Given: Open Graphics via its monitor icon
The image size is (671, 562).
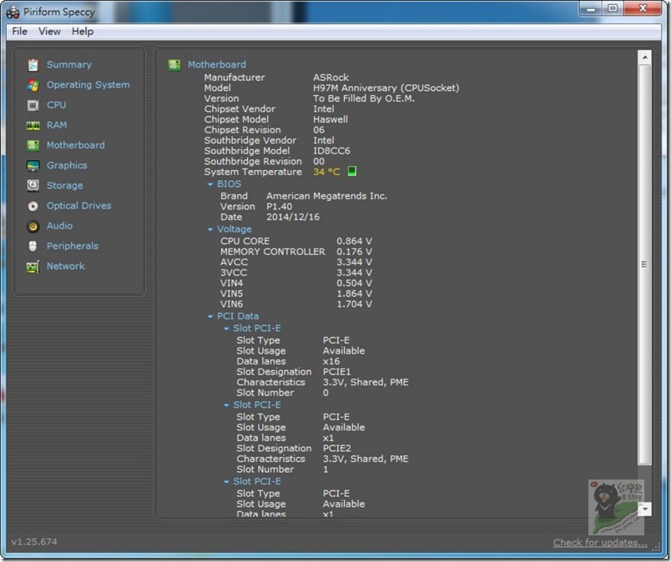Looking at the screenshot, I should click(33, 166).
